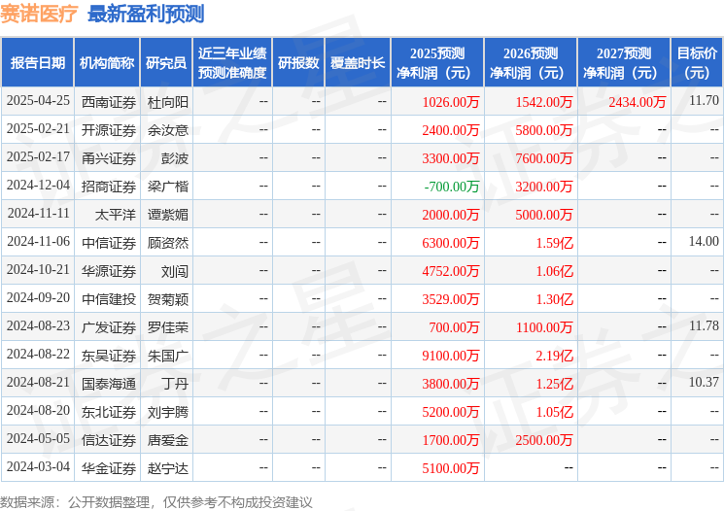Click the 2434.00万 forecast value
The image size is (724, 511).
pos(637,102)
